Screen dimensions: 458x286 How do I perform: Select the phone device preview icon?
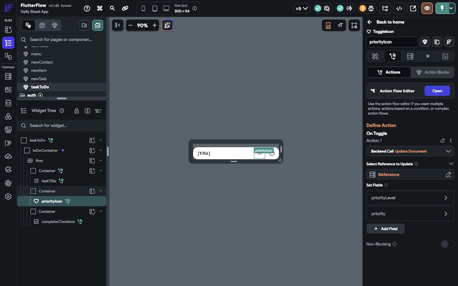(x=143, y=8)
